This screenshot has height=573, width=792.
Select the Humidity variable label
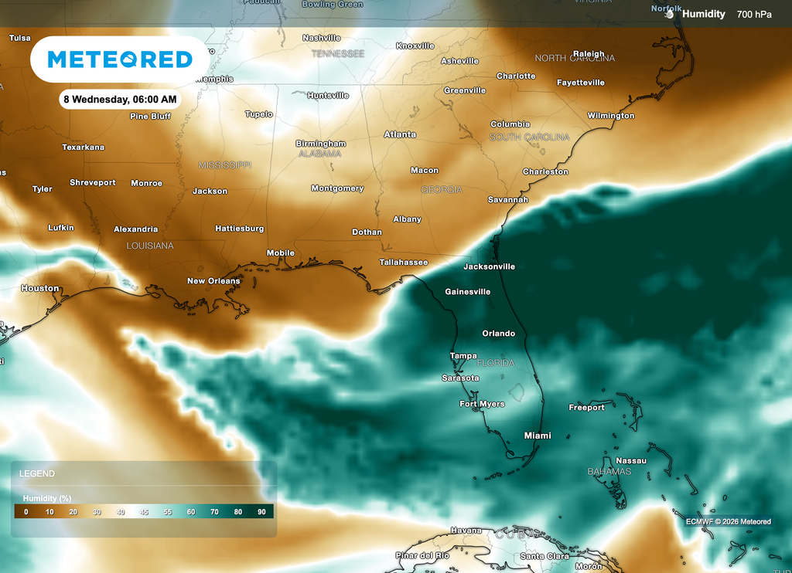click(705, 13)
